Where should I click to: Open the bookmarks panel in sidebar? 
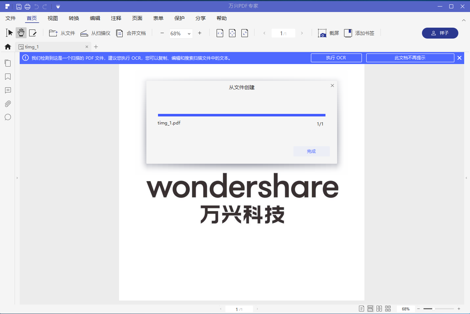(8, 77)
